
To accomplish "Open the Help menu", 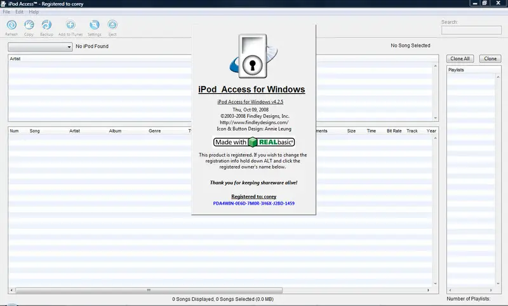I will pos(34,11).
